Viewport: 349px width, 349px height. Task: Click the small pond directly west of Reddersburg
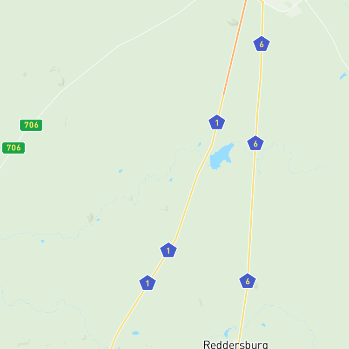coord(226,333)
